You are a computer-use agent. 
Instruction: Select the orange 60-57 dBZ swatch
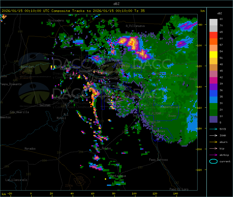(x=213, y=42)
